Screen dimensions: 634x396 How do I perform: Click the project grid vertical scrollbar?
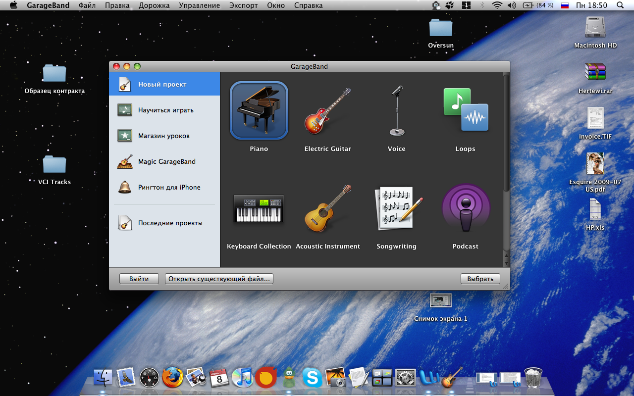[x=506, y=134]
